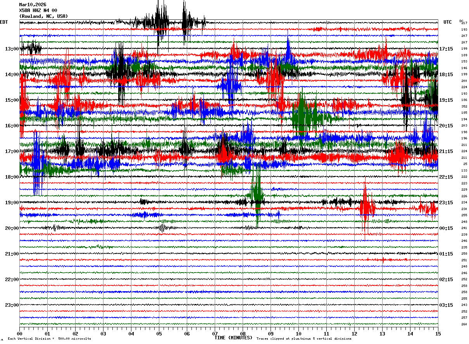Click the Mar10,2026 date header
Screen dimensions: 469x344
click(x=33, y=5)
